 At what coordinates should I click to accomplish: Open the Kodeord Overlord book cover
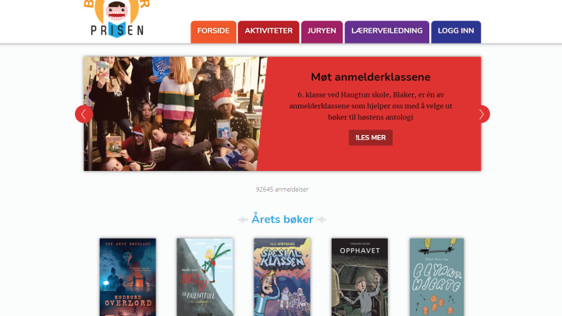coord(127,277)
